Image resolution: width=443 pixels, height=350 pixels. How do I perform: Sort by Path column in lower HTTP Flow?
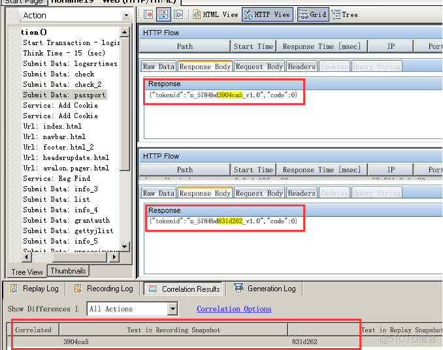(185, 170)
